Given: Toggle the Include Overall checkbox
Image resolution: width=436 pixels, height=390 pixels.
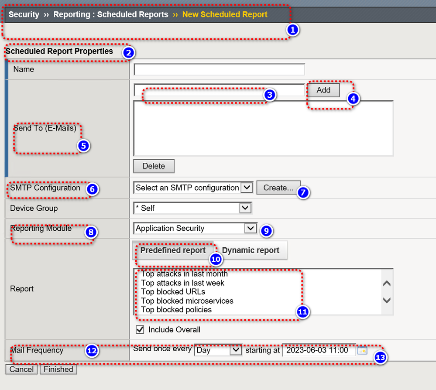Looking at the screenshot, I should [x=140, y=330].
